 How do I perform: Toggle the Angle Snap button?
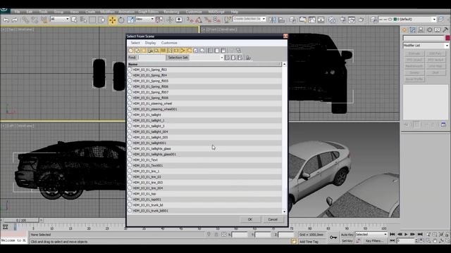199,20
